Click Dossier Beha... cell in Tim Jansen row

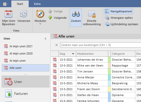123,71
